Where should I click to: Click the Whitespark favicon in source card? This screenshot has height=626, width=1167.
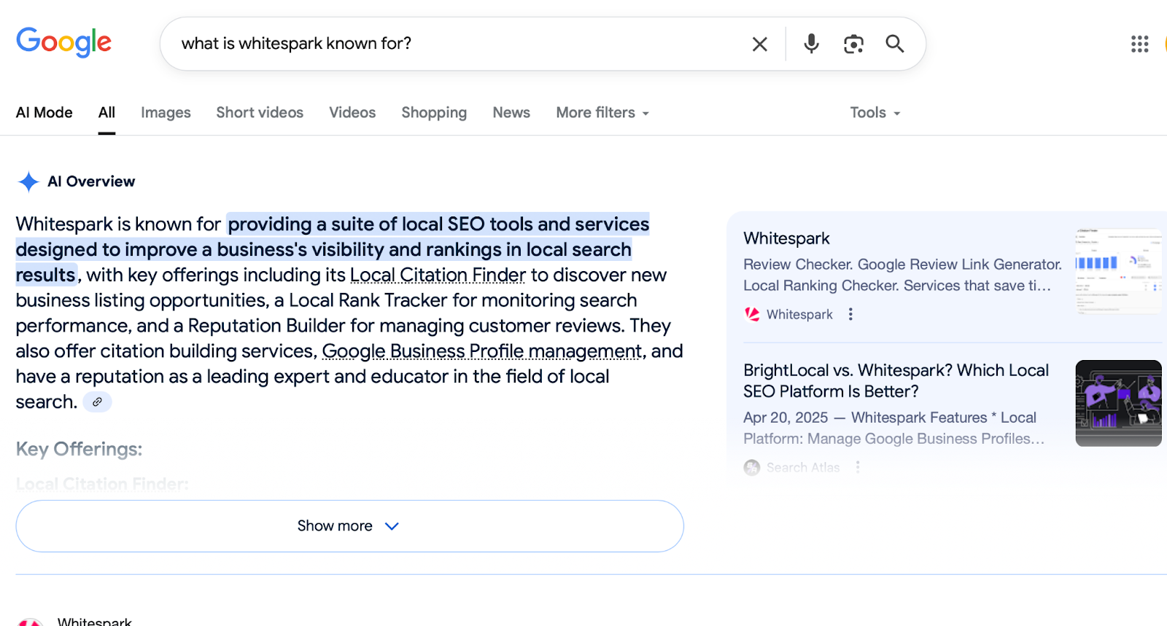[x=752, y=314]
